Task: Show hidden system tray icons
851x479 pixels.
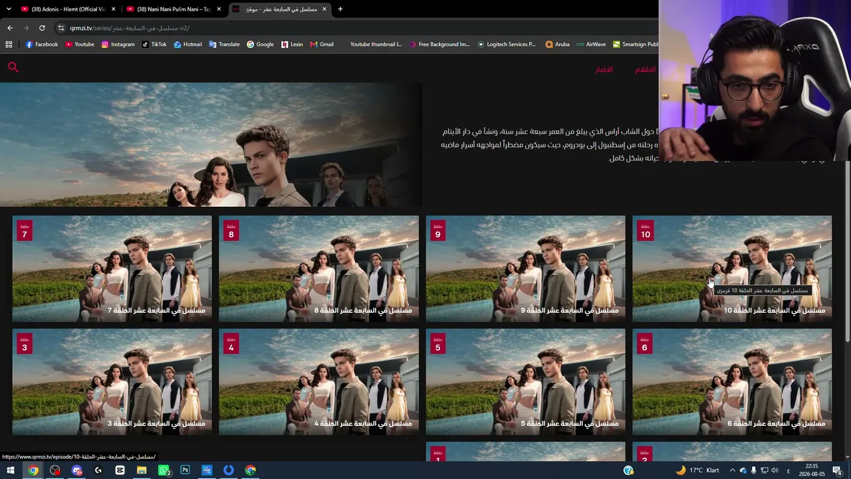Action: 732,470
